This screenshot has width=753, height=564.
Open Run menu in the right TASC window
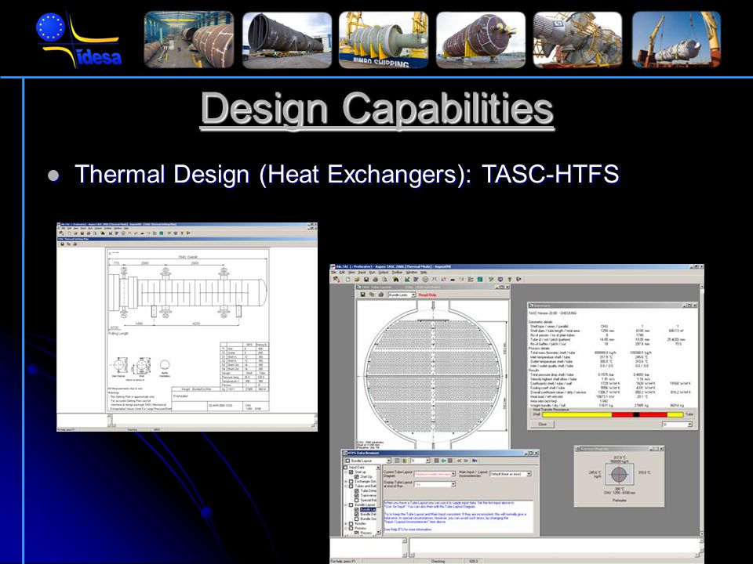pyautogui.click(x=372, y=273)
